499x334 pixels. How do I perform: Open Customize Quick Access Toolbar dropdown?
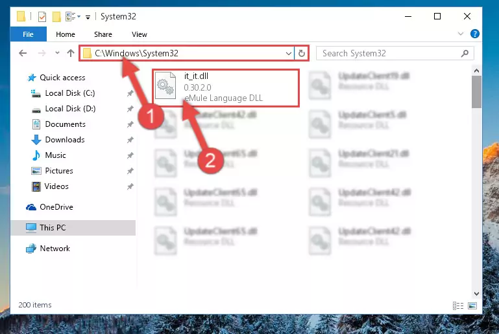[88, 17]
